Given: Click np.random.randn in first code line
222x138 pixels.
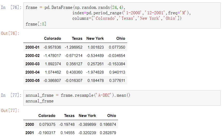Looking at the screenshot, I should (92, 7).
